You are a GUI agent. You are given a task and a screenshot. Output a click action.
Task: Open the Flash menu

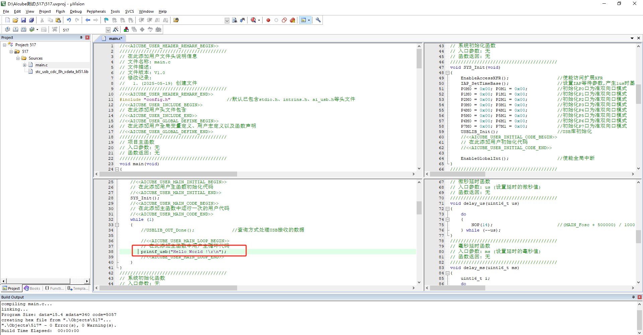pyautogui.click(x=60, y=11)
